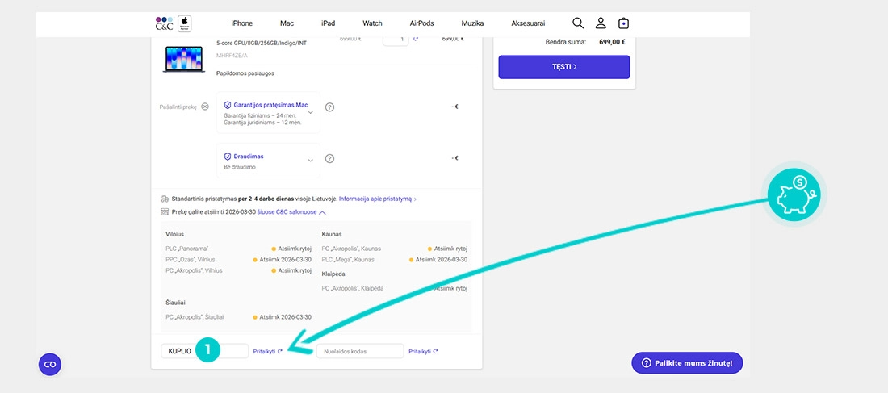Image resolution: width=888 pixels, height=393 pixels.
Task: Click PC „Akropolis“, Kaunas store row
Action: (395, 249)
